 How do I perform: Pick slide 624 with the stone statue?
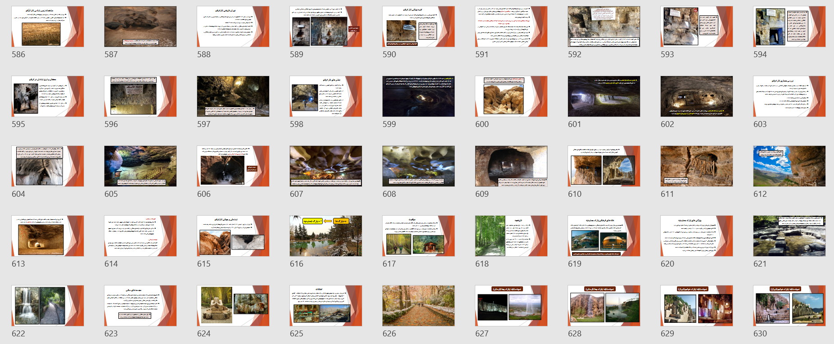[x=233, y=306]
